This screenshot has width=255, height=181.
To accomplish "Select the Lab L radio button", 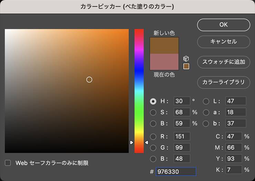I will pos(206,101).
